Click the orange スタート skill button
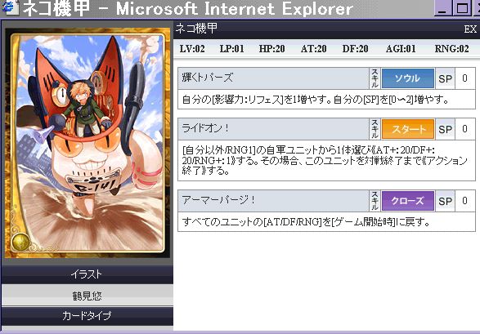The height and width of the screenshot is (334, 480). (408, 129)
